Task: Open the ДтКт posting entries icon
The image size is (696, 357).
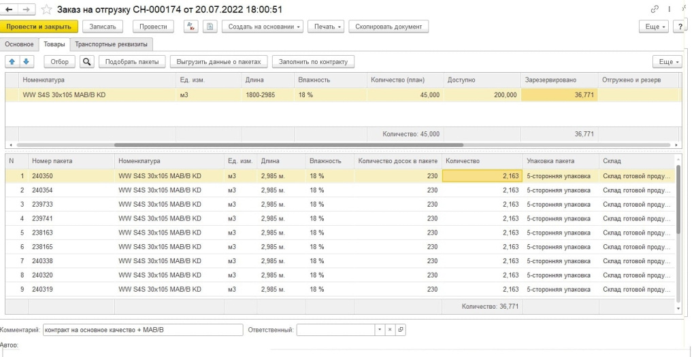Action: click(x=191, y=27)
